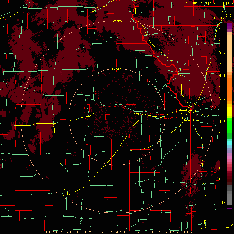The height and width of the screenshot is (234, 234).
Task: Click the "DKD" label above the color scale
Action: [229, 16]
